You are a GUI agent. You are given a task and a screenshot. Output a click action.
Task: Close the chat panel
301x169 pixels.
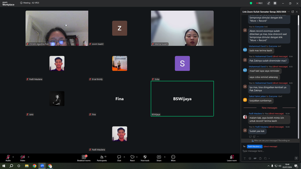pos(297,12)
